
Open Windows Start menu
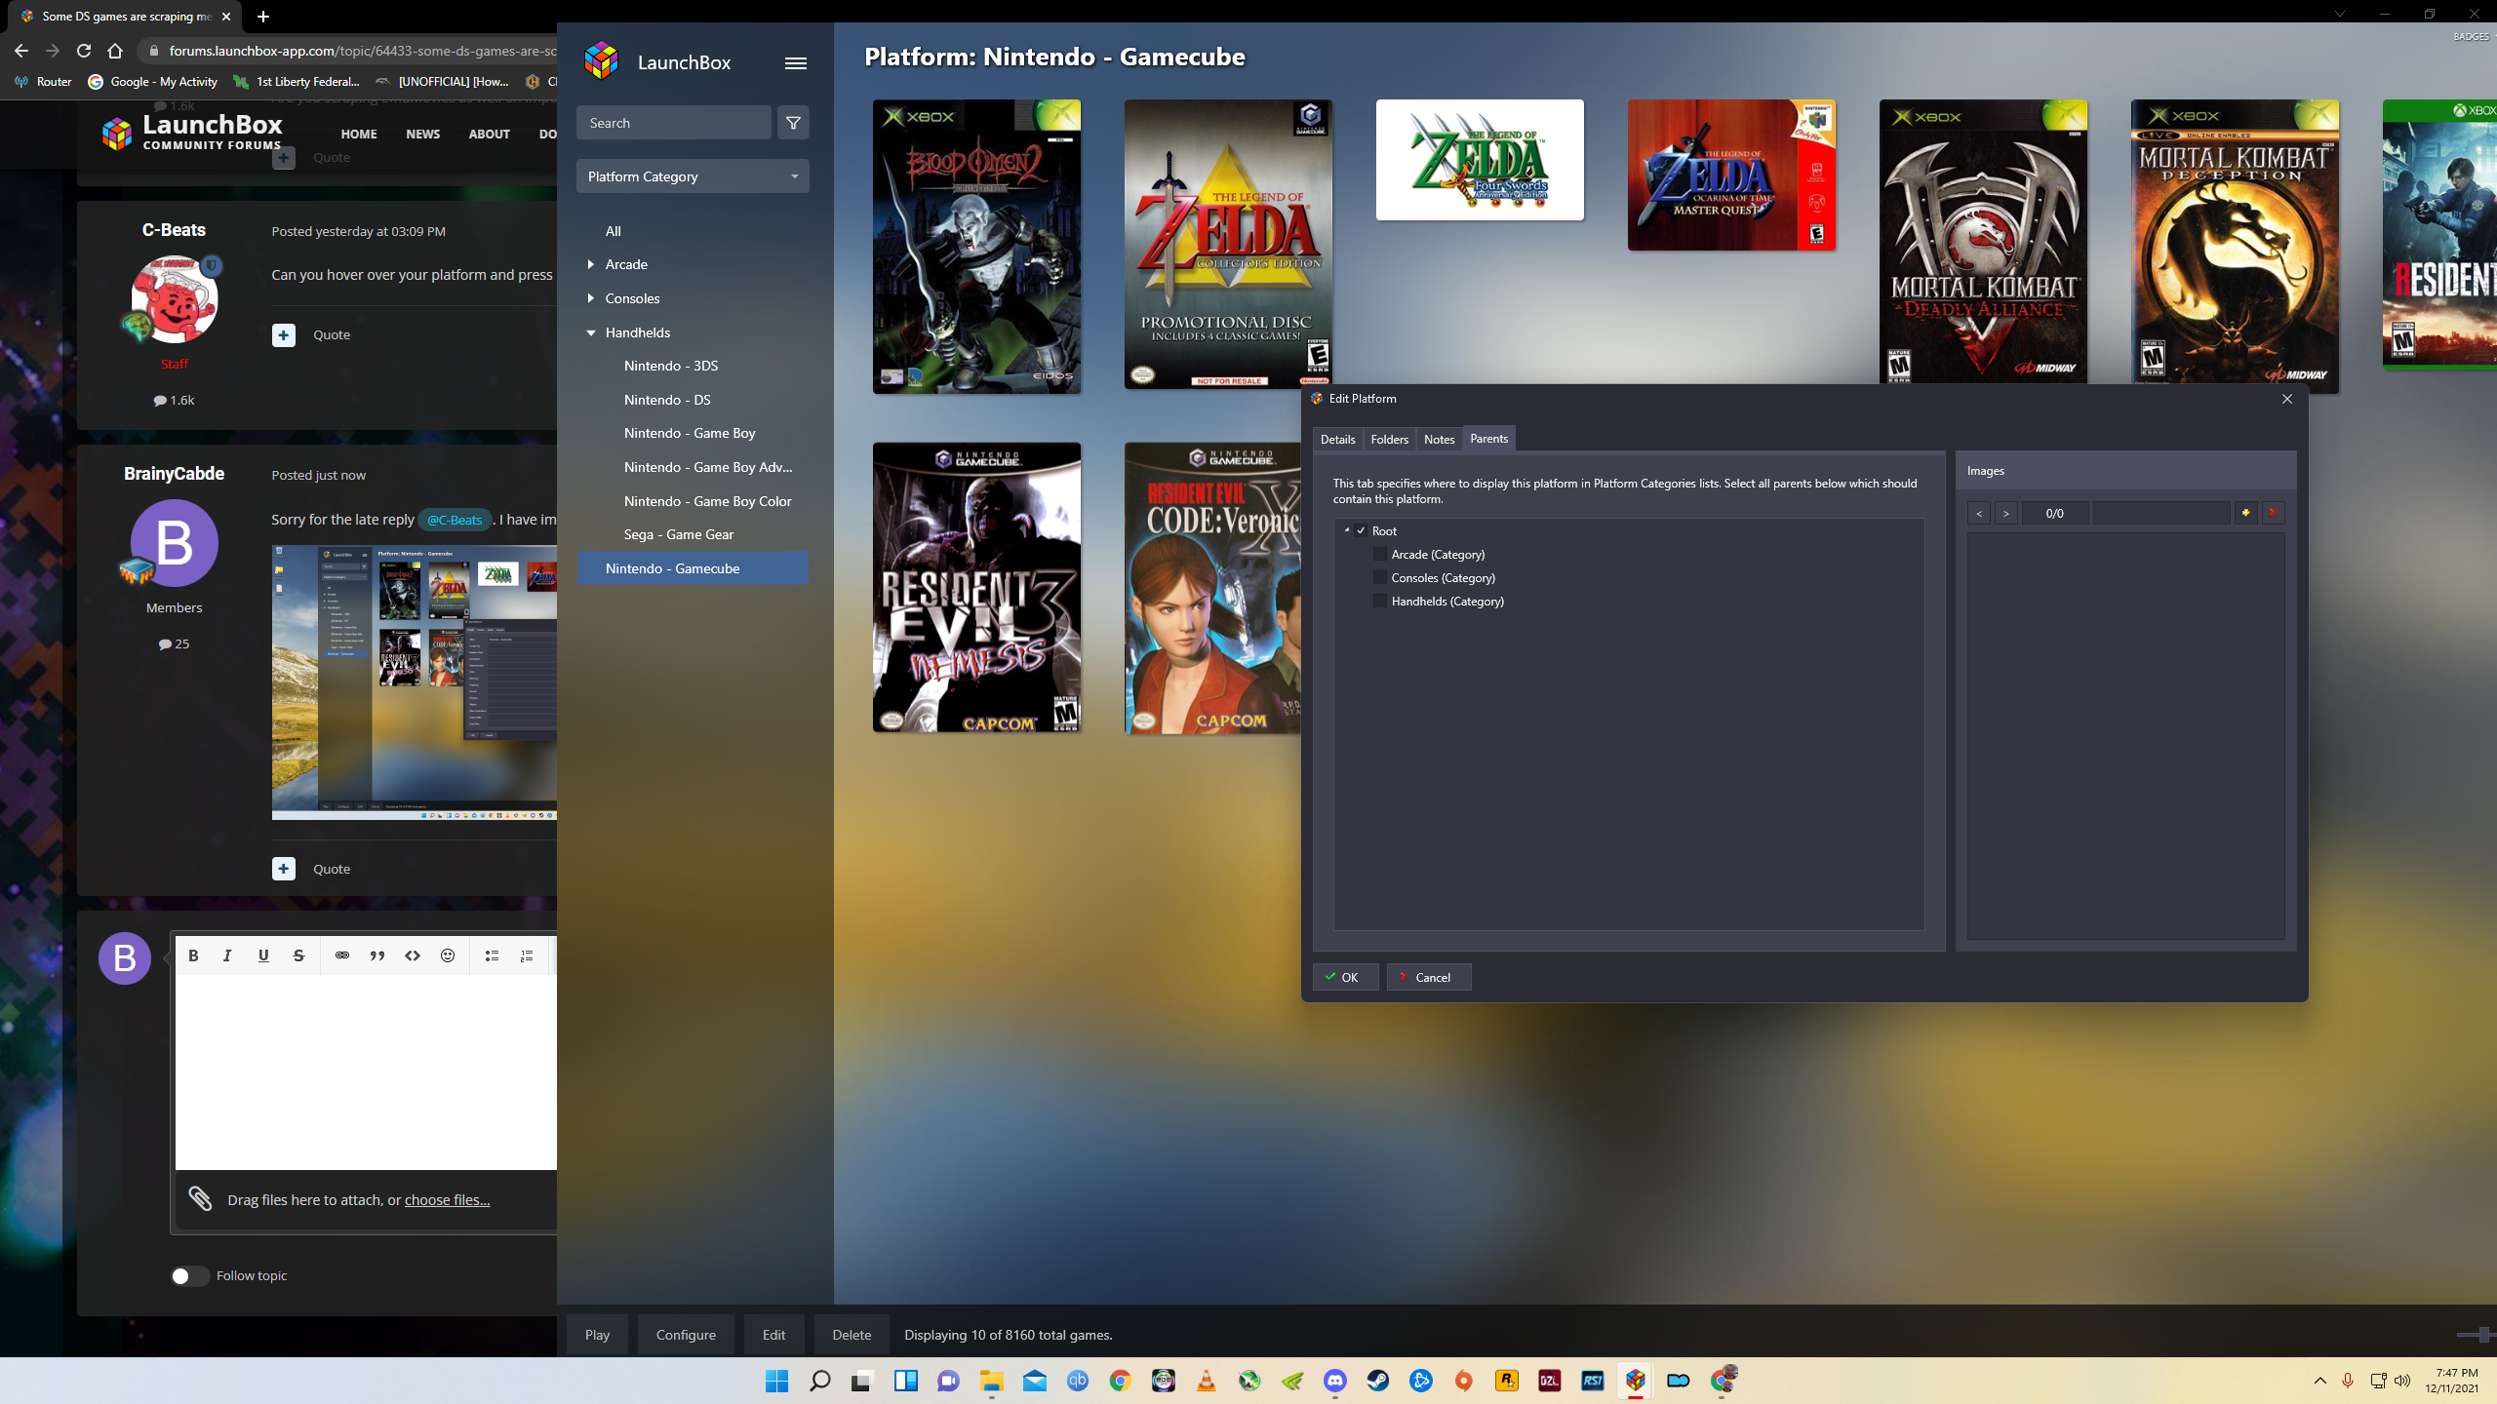pyautogui.click(x=777, y=1381)
